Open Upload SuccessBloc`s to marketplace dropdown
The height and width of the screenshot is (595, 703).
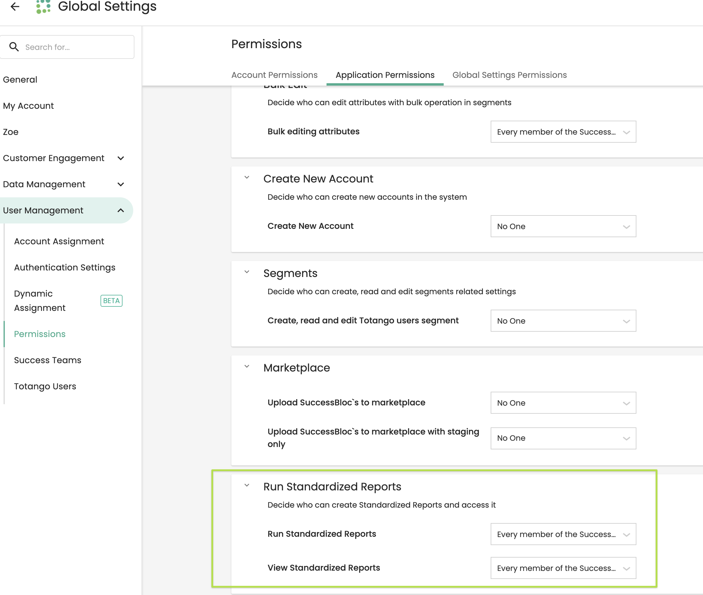[563, 403]
